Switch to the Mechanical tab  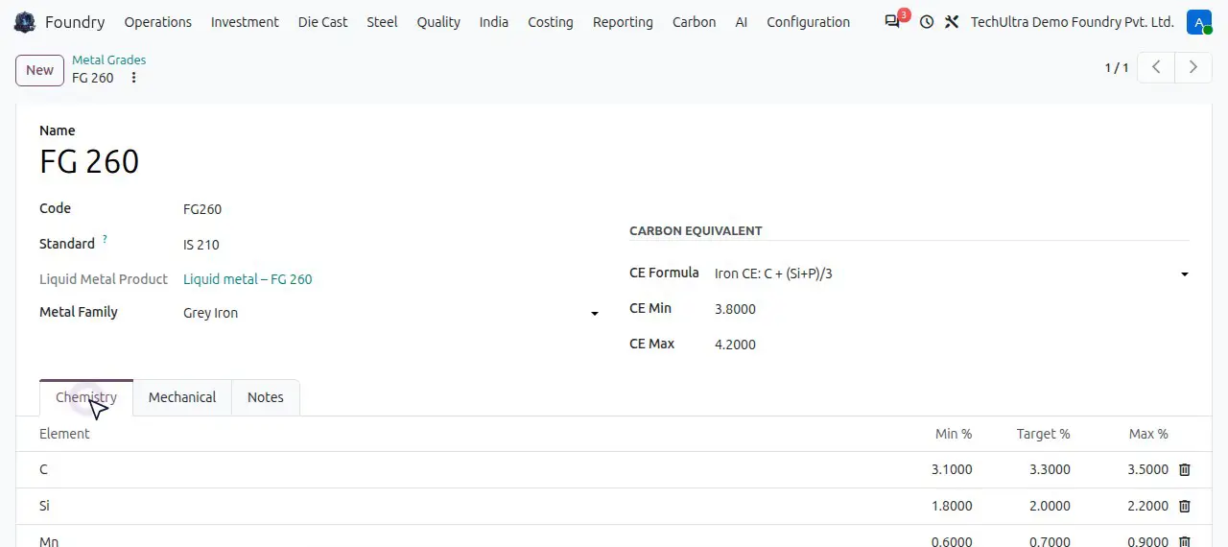[x=182, y=397]
